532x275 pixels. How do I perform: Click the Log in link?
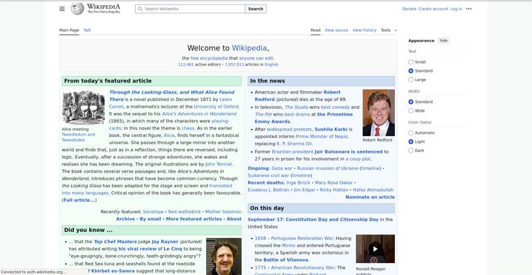(x=456, y=9)
